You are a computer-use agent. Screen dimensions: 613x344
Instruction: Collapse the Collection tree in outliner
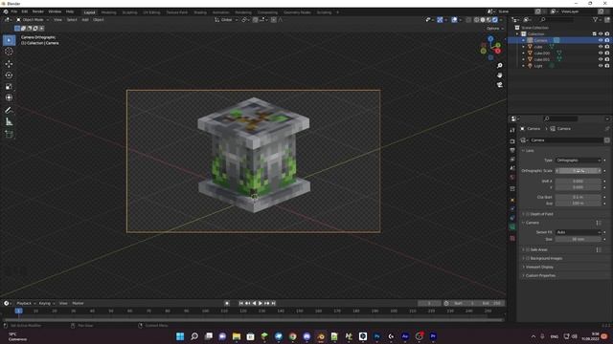(517, 34)
